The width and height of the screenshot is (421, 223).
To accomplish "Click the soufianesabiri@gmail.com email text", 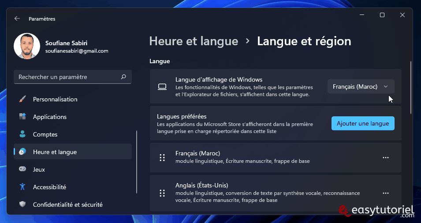I will pos(77,51).
